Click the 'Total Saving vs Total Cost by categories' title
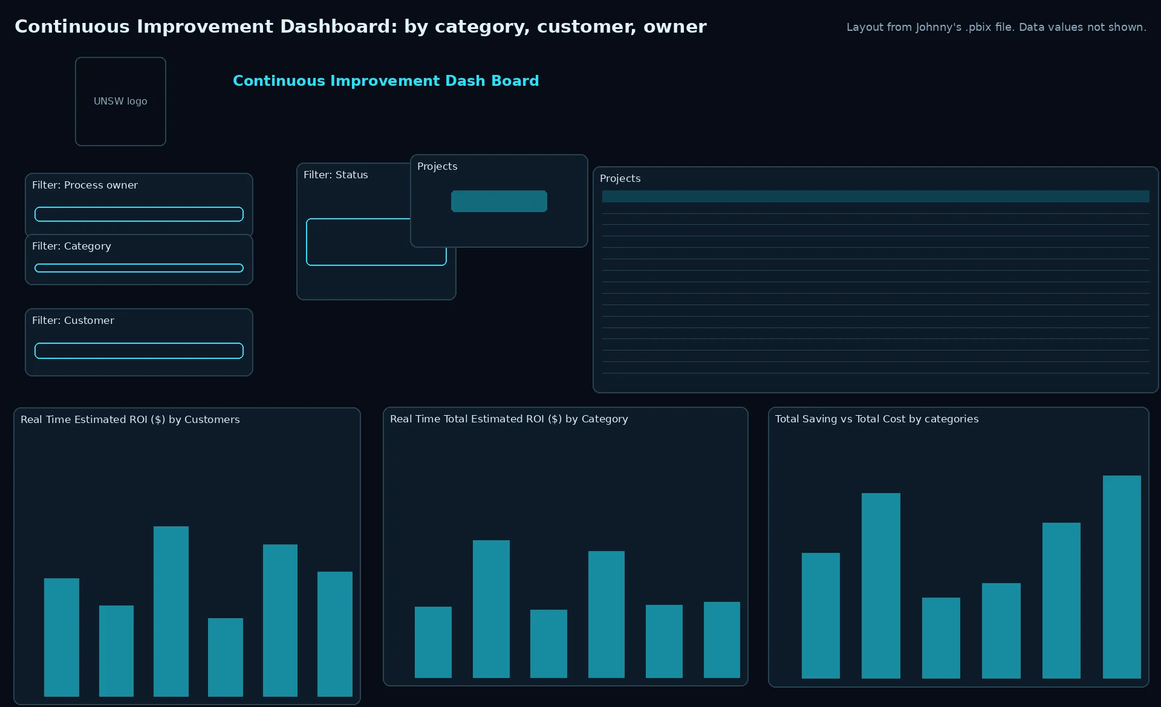The height and width of the screenshot is (707, 1161). pyautogui.click(x=877, y=419)
